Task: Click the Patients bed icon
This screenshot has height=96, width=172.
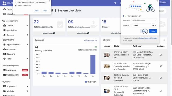Action: point(4,40)
